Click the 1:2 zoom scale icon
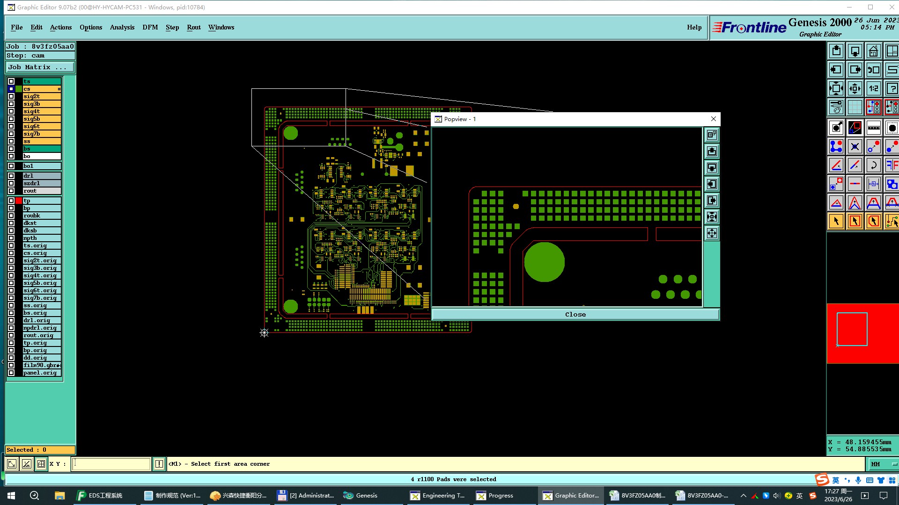The image size is (899, 505). (x=873, y=88)
